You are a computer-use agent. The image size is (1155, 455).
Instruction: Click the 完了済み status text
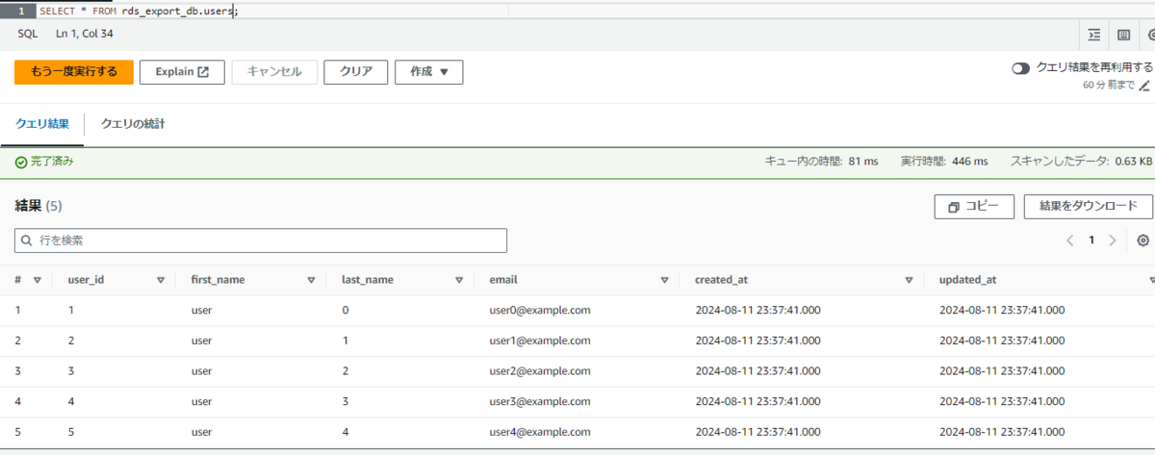[52, 162]
